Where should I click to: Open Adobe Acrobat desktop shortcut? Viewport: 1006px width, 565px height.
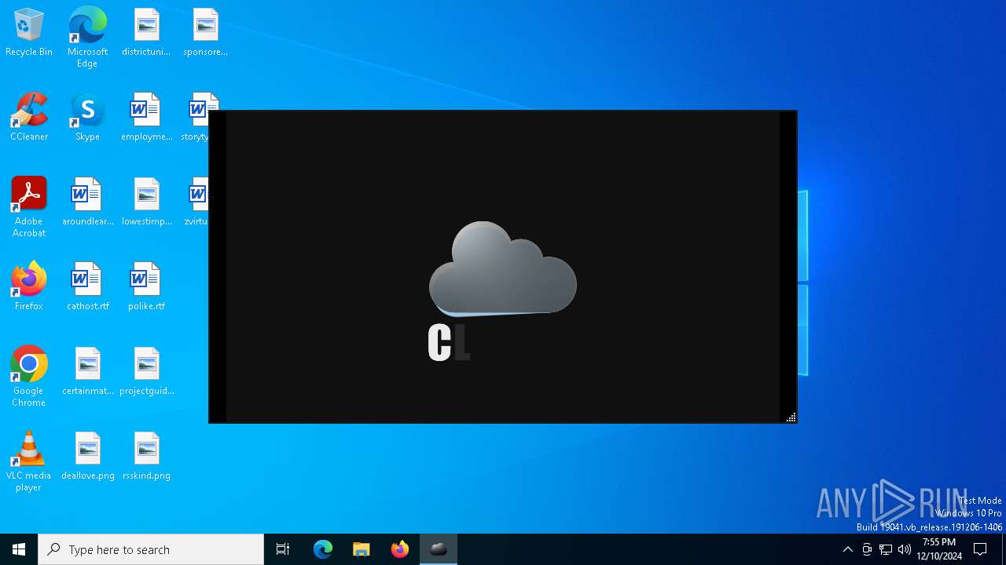(29, 207)
